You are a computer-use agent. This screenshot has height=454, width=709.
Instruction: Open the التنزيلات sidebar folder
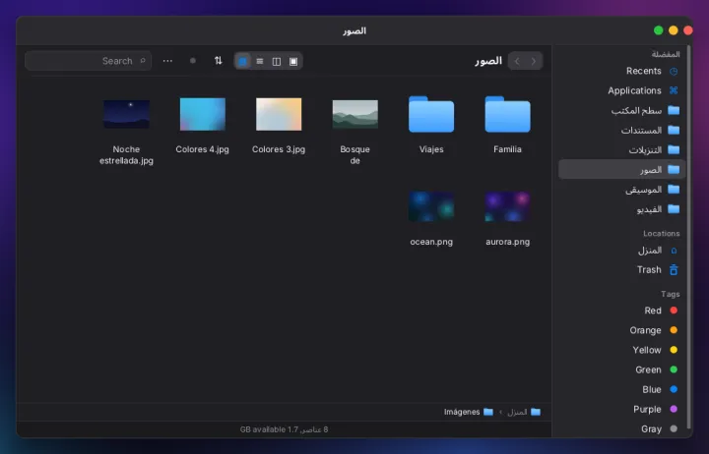pos(622,149)
